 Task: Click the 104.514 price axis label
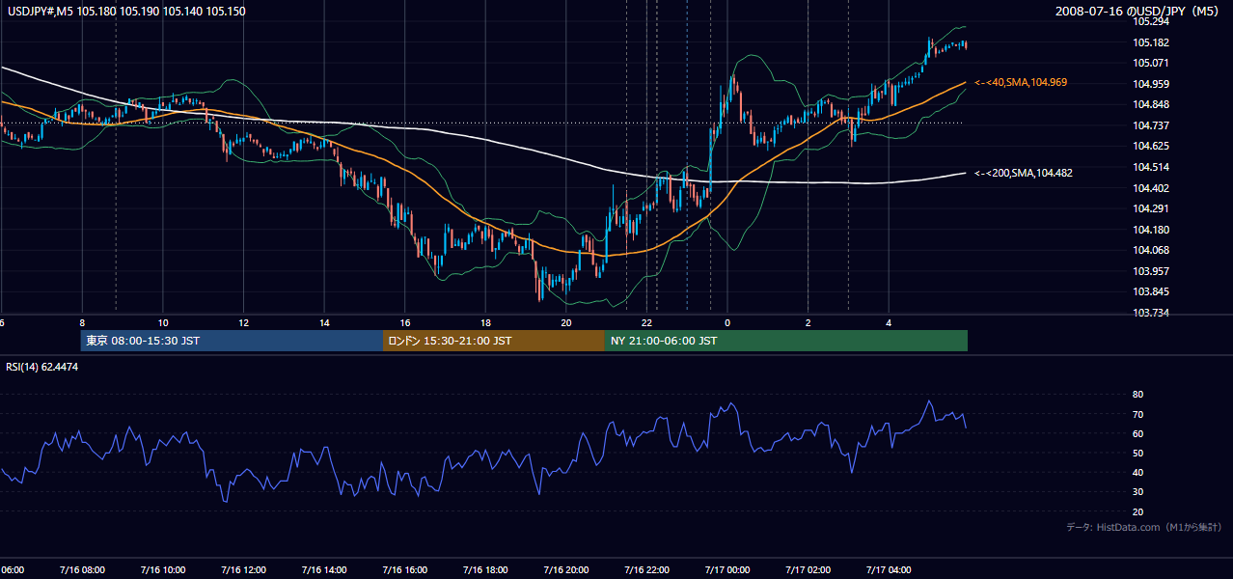[x=1150, y=167]
